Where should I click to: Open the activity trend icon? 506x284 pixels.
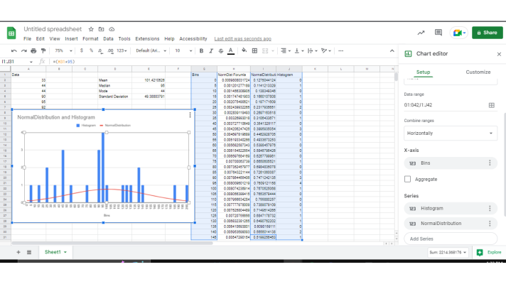(421, 33)
